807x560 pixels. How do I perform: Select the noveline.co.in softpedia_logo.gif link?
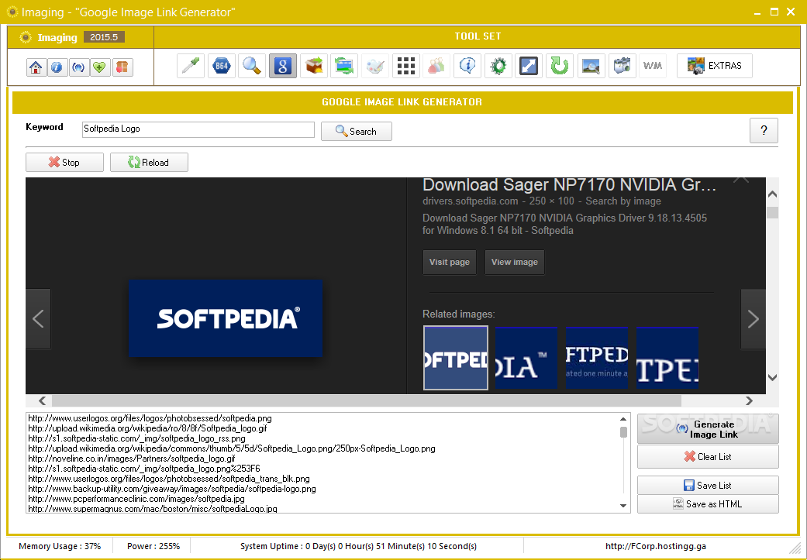(x=131, y=459)
